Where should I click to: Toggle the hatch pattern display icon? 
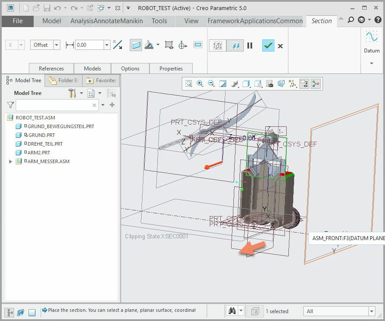point(169,45)
